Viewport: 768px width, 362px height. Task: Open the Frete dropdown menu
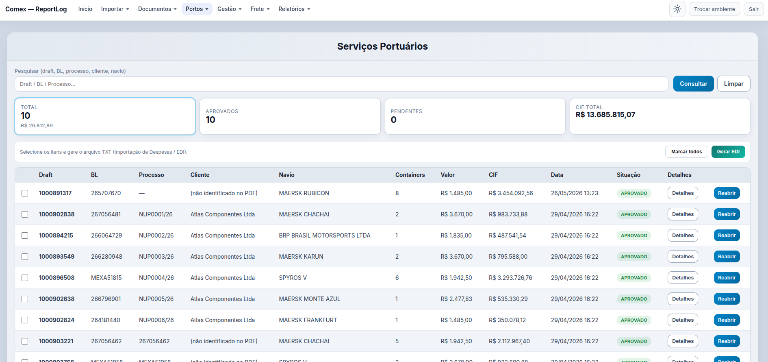click(x=260, y=9)
